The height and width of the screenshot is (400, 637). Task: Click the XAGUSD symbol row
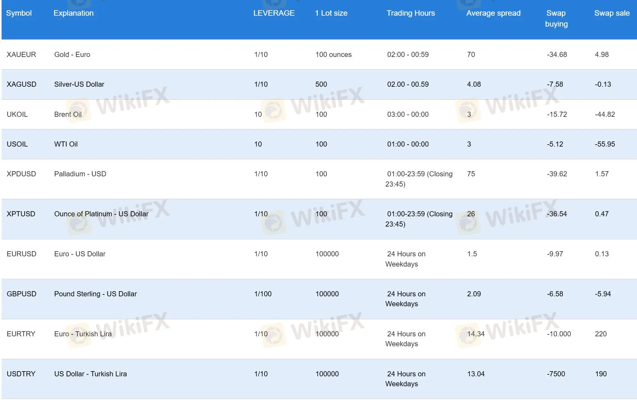point(21,84)
